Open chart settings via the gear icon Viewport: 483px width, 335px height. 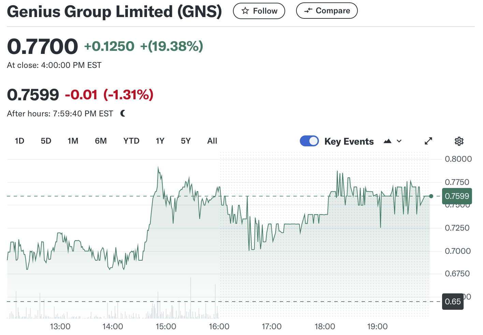pyautogui.click(x=459, y=141)
